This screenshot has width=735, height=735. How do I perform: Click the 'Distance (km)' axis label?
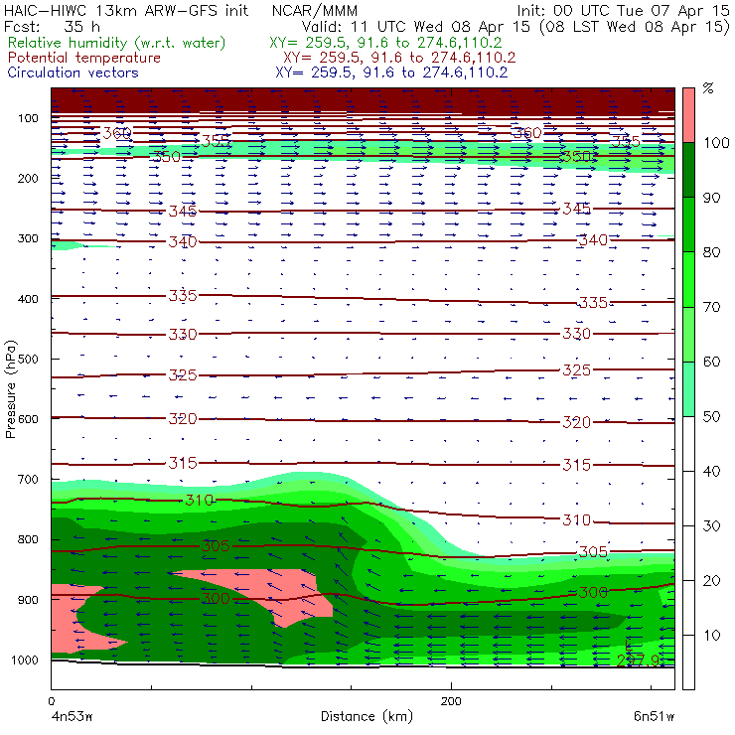367,716
